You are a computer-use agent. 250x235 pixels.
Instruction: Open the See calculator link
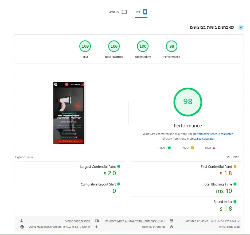(x=206, y=139)
